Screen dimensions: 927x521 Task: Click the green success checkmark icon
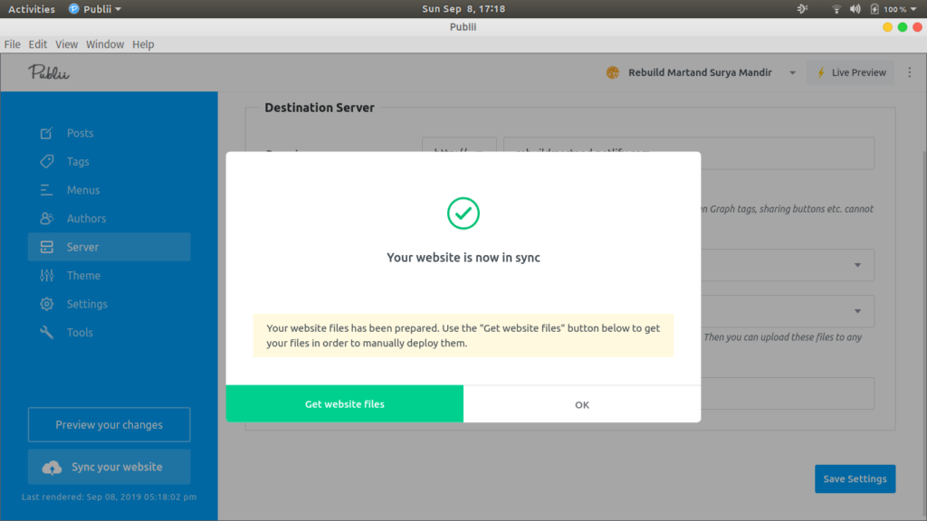tap(463, 213)
